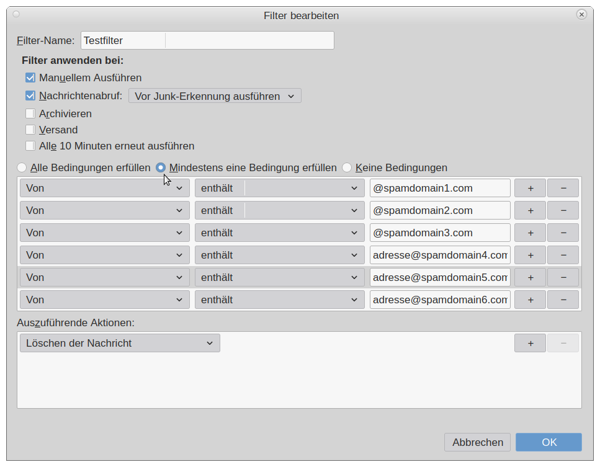Uncheck the Manuellem Ausführen checkbox
Screen dimensions: 600x467
(x=30, y=78)
